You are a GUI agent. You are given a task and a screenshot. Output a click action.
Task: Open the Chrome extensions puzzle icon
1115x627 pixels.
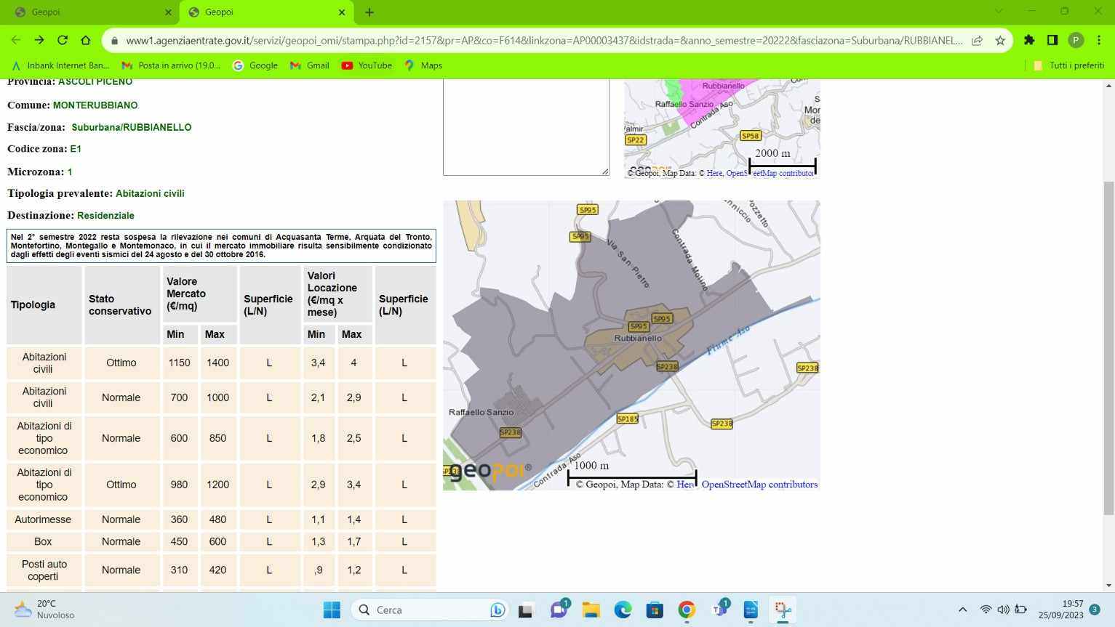[x=1028, y=41]
